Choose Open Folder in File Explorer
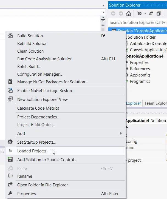The width and height of the screenshot is (167, 199). pos(65,185)
